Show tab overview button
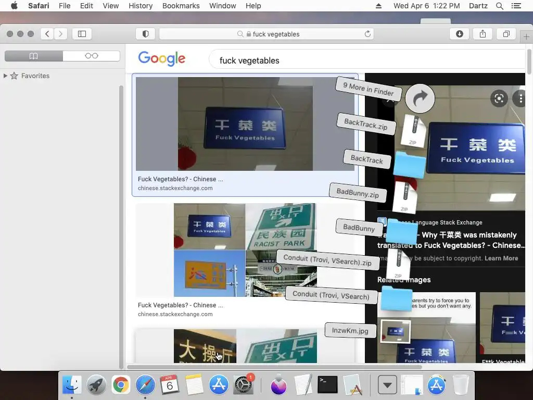Image resolution: width=533 pixels, height=400 pixels. [x=506, y=34]
